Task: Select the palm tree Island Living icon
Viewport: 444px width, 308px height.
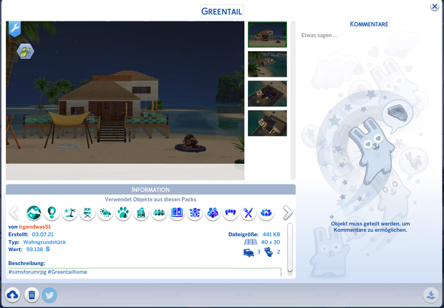Action: [x=70, y=213]
